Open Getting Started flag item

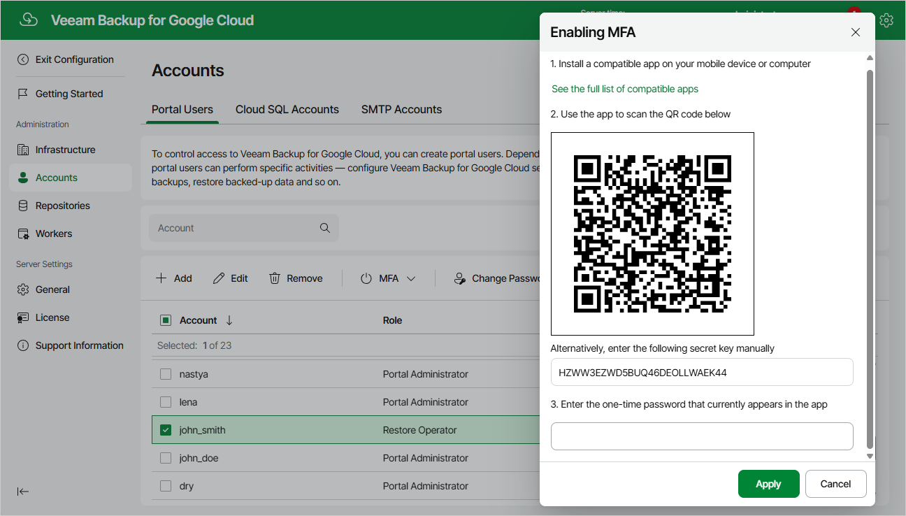coord(69,94)
